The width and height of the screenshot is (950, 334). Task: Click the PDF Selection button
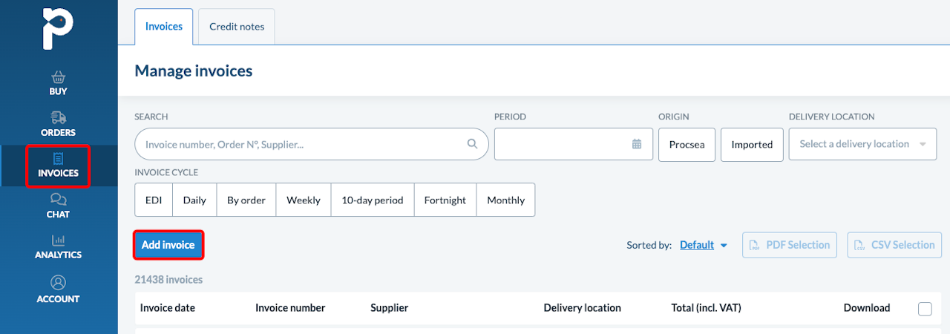click(790, 245)
